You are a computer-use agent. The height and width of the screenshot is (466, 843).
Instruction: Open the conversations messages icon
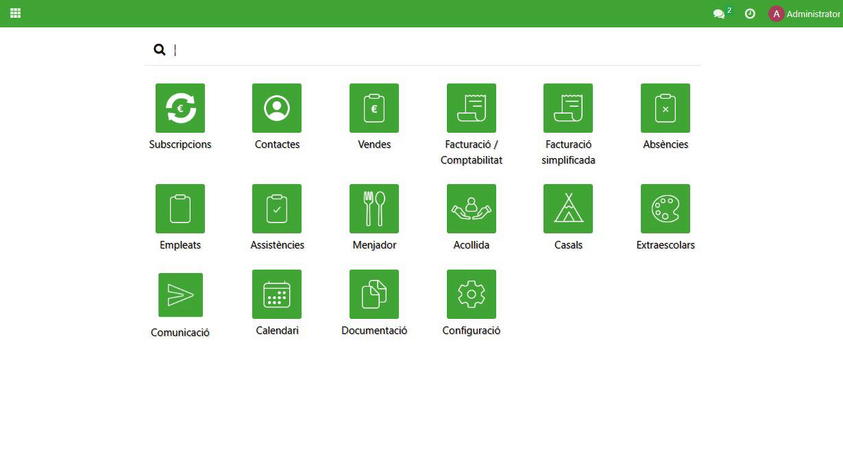719,14
